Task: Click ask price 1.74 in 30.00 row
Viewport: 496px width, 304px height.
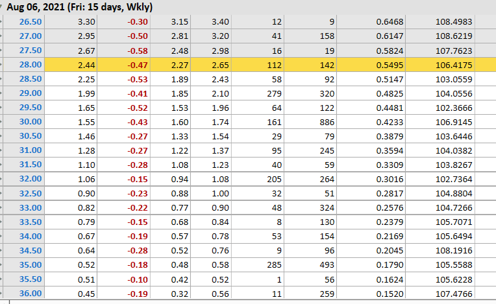Action: click(220, 122)
